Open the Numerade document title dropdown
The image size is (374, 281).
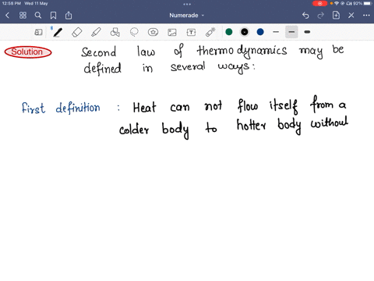187,16
